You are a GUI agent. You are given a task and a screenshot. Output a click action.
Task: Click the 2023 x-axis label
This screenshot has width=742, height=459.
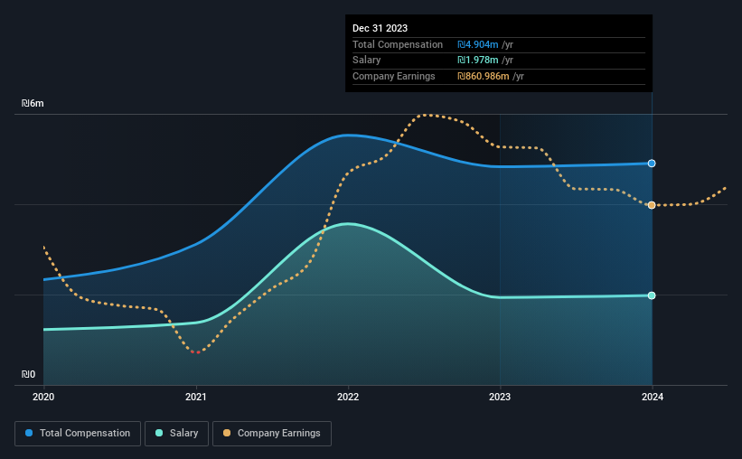point(500,397)
